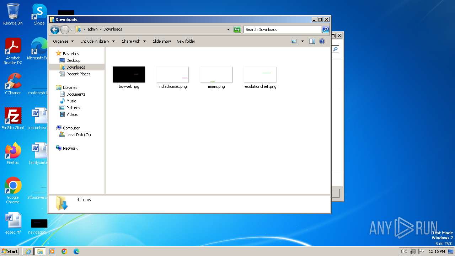Screen dimensions: 455x256
Task: Select Acrobat Reader DC desktop icon
Action: point(13,51)
